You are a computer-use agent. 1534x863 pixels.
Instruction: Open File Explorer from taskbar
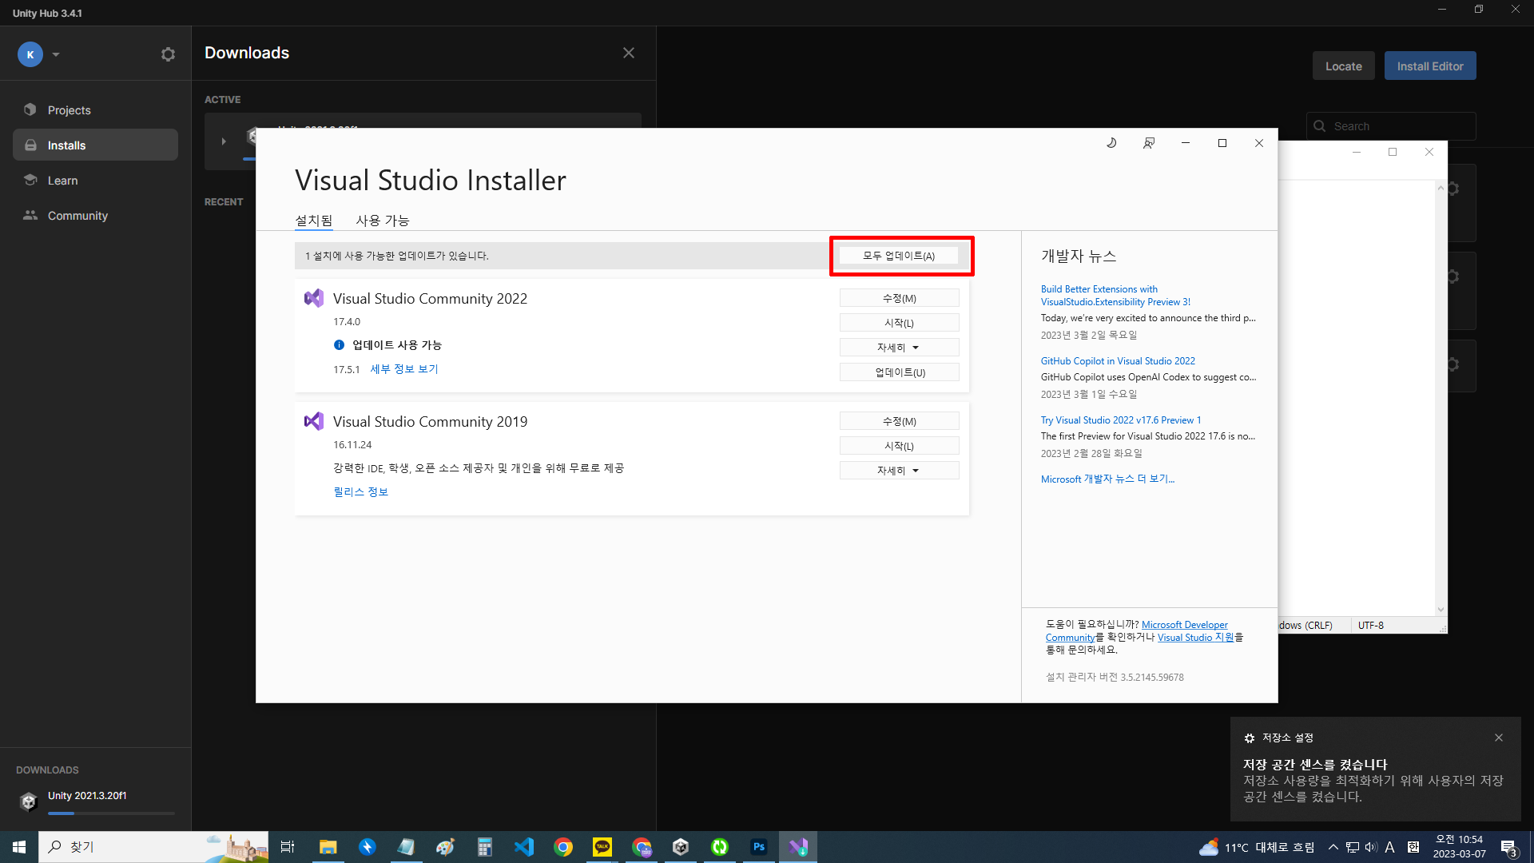click(328, 847)
